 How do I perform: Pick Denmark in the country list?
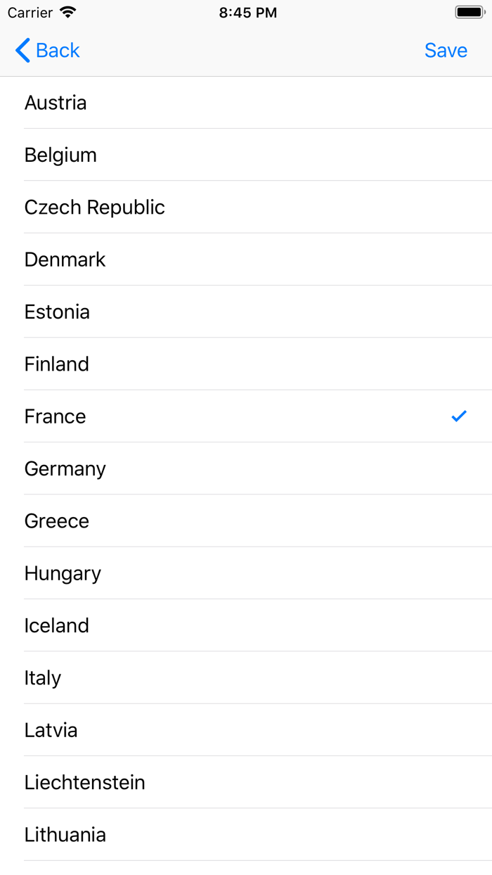246,259
